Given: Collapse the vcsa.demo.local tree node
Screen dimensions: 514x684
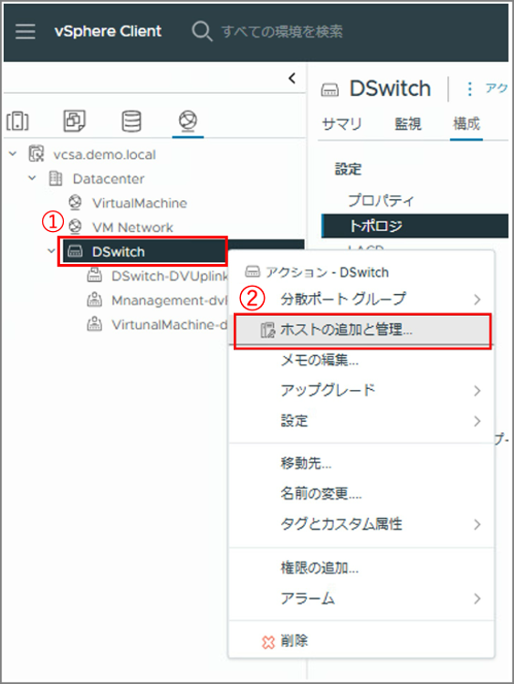Looking at the screenshot, I should click(x=13, y=154).
